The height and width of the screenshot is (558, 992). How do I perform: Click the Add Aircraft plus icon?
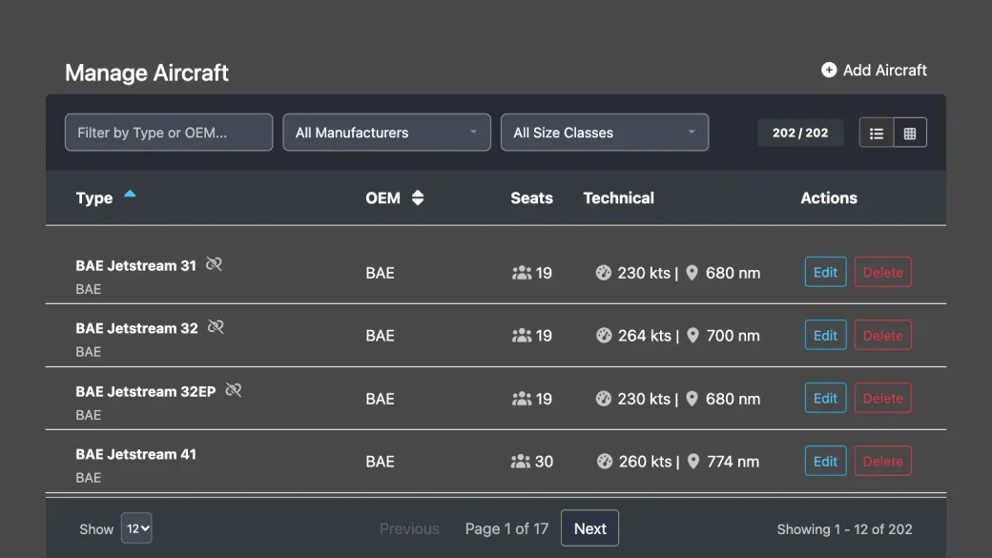point(829,71)
